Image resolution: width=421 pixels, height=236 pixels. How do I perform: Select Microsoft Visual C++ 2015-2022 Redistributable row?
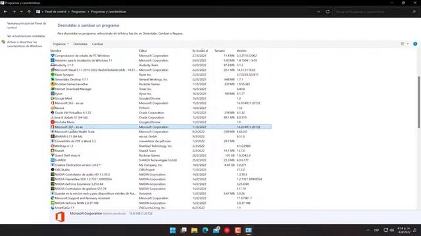click(161, 70)
